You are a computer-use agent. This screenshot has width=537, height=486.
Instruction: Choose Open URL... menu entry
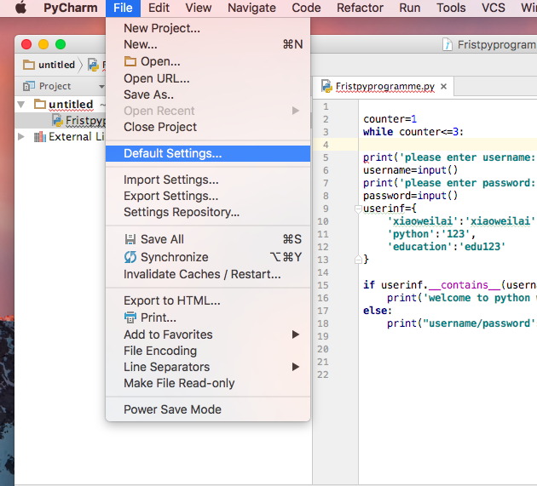point(208,78)
